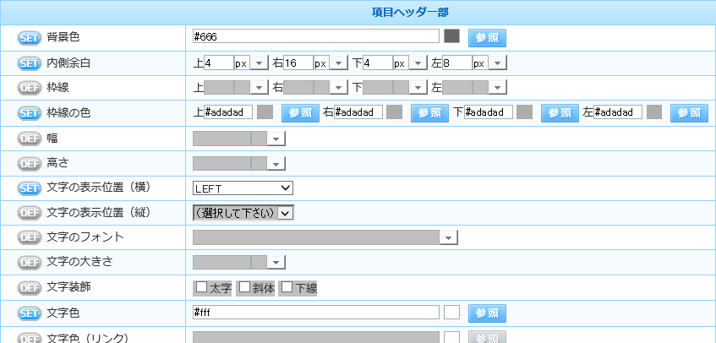Open the 文字の表示位置（縦） dropdown

point(243,213)
